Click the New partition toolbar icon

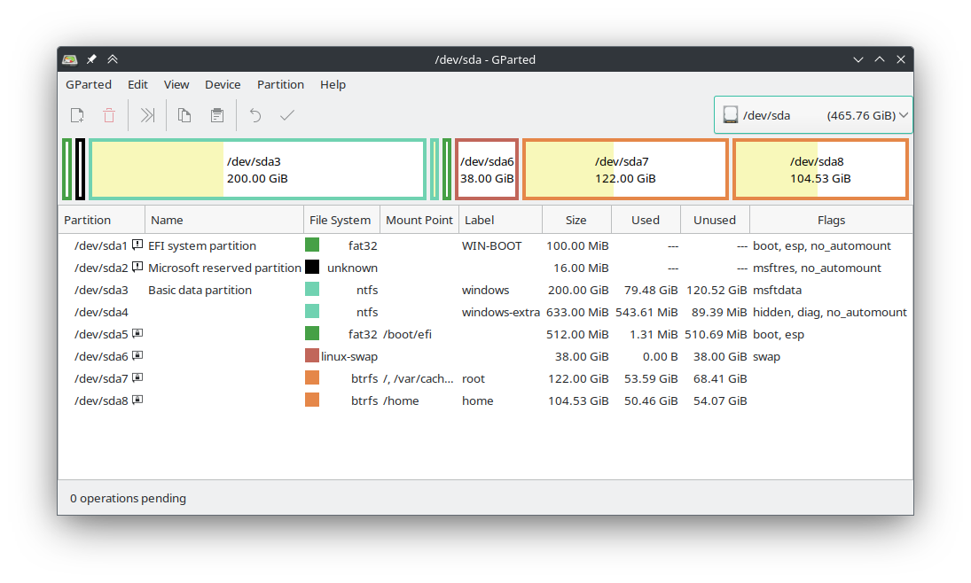(77, 115)
